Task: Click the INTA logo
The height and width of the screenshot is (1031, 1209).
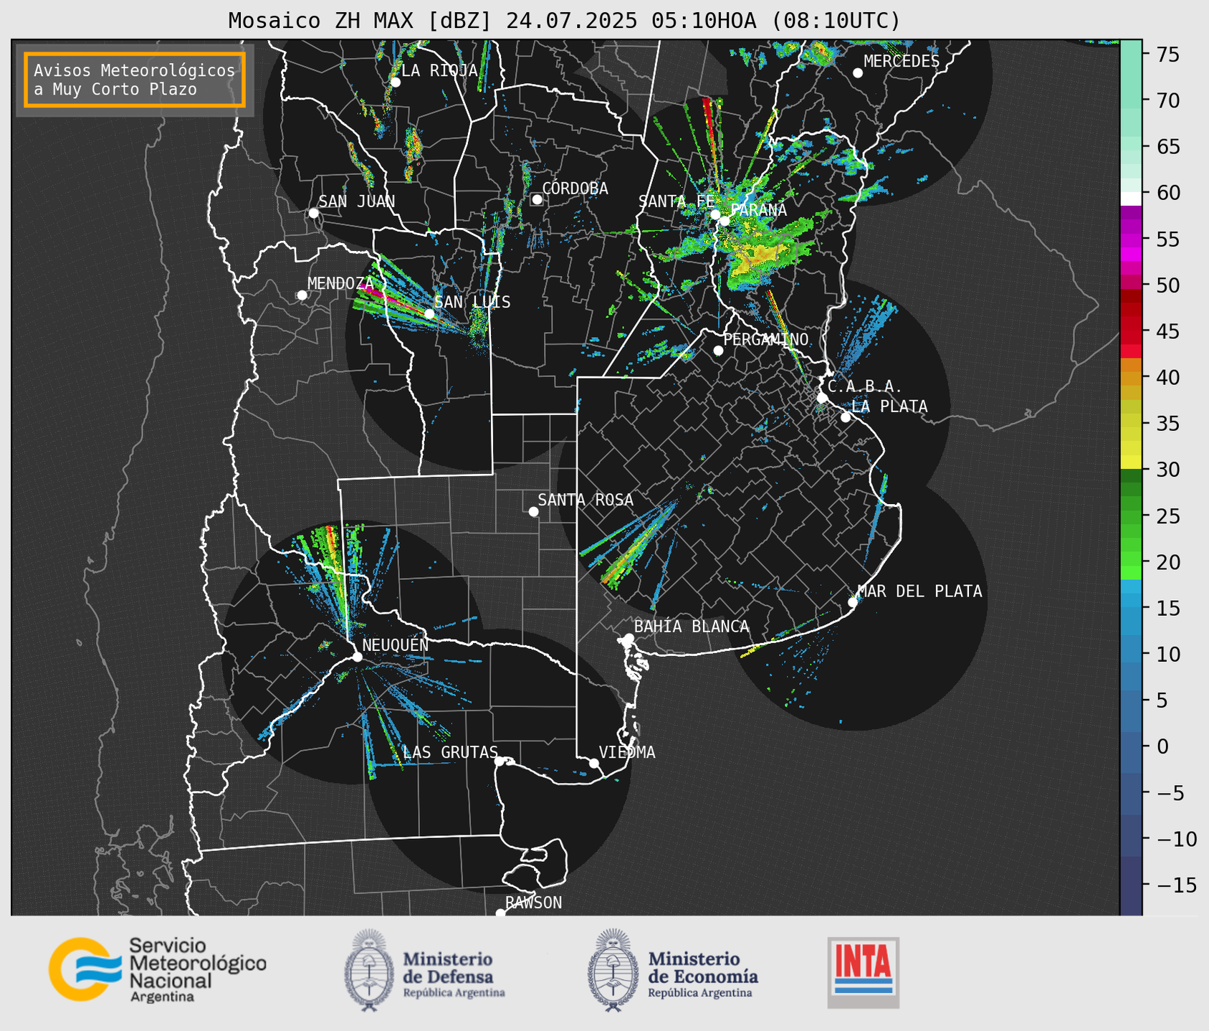Action: [x=863, y=972]
